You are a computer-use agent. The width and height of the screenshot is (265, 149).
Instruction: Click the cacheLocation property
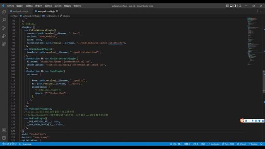click(x=35, y=43)
